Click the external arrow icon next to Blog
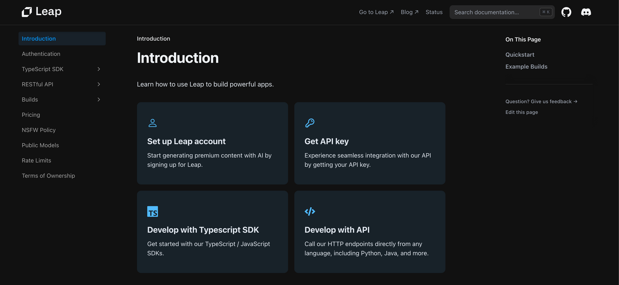The width and height of the screenshot is (619, 285). click(x=417, y=12)
